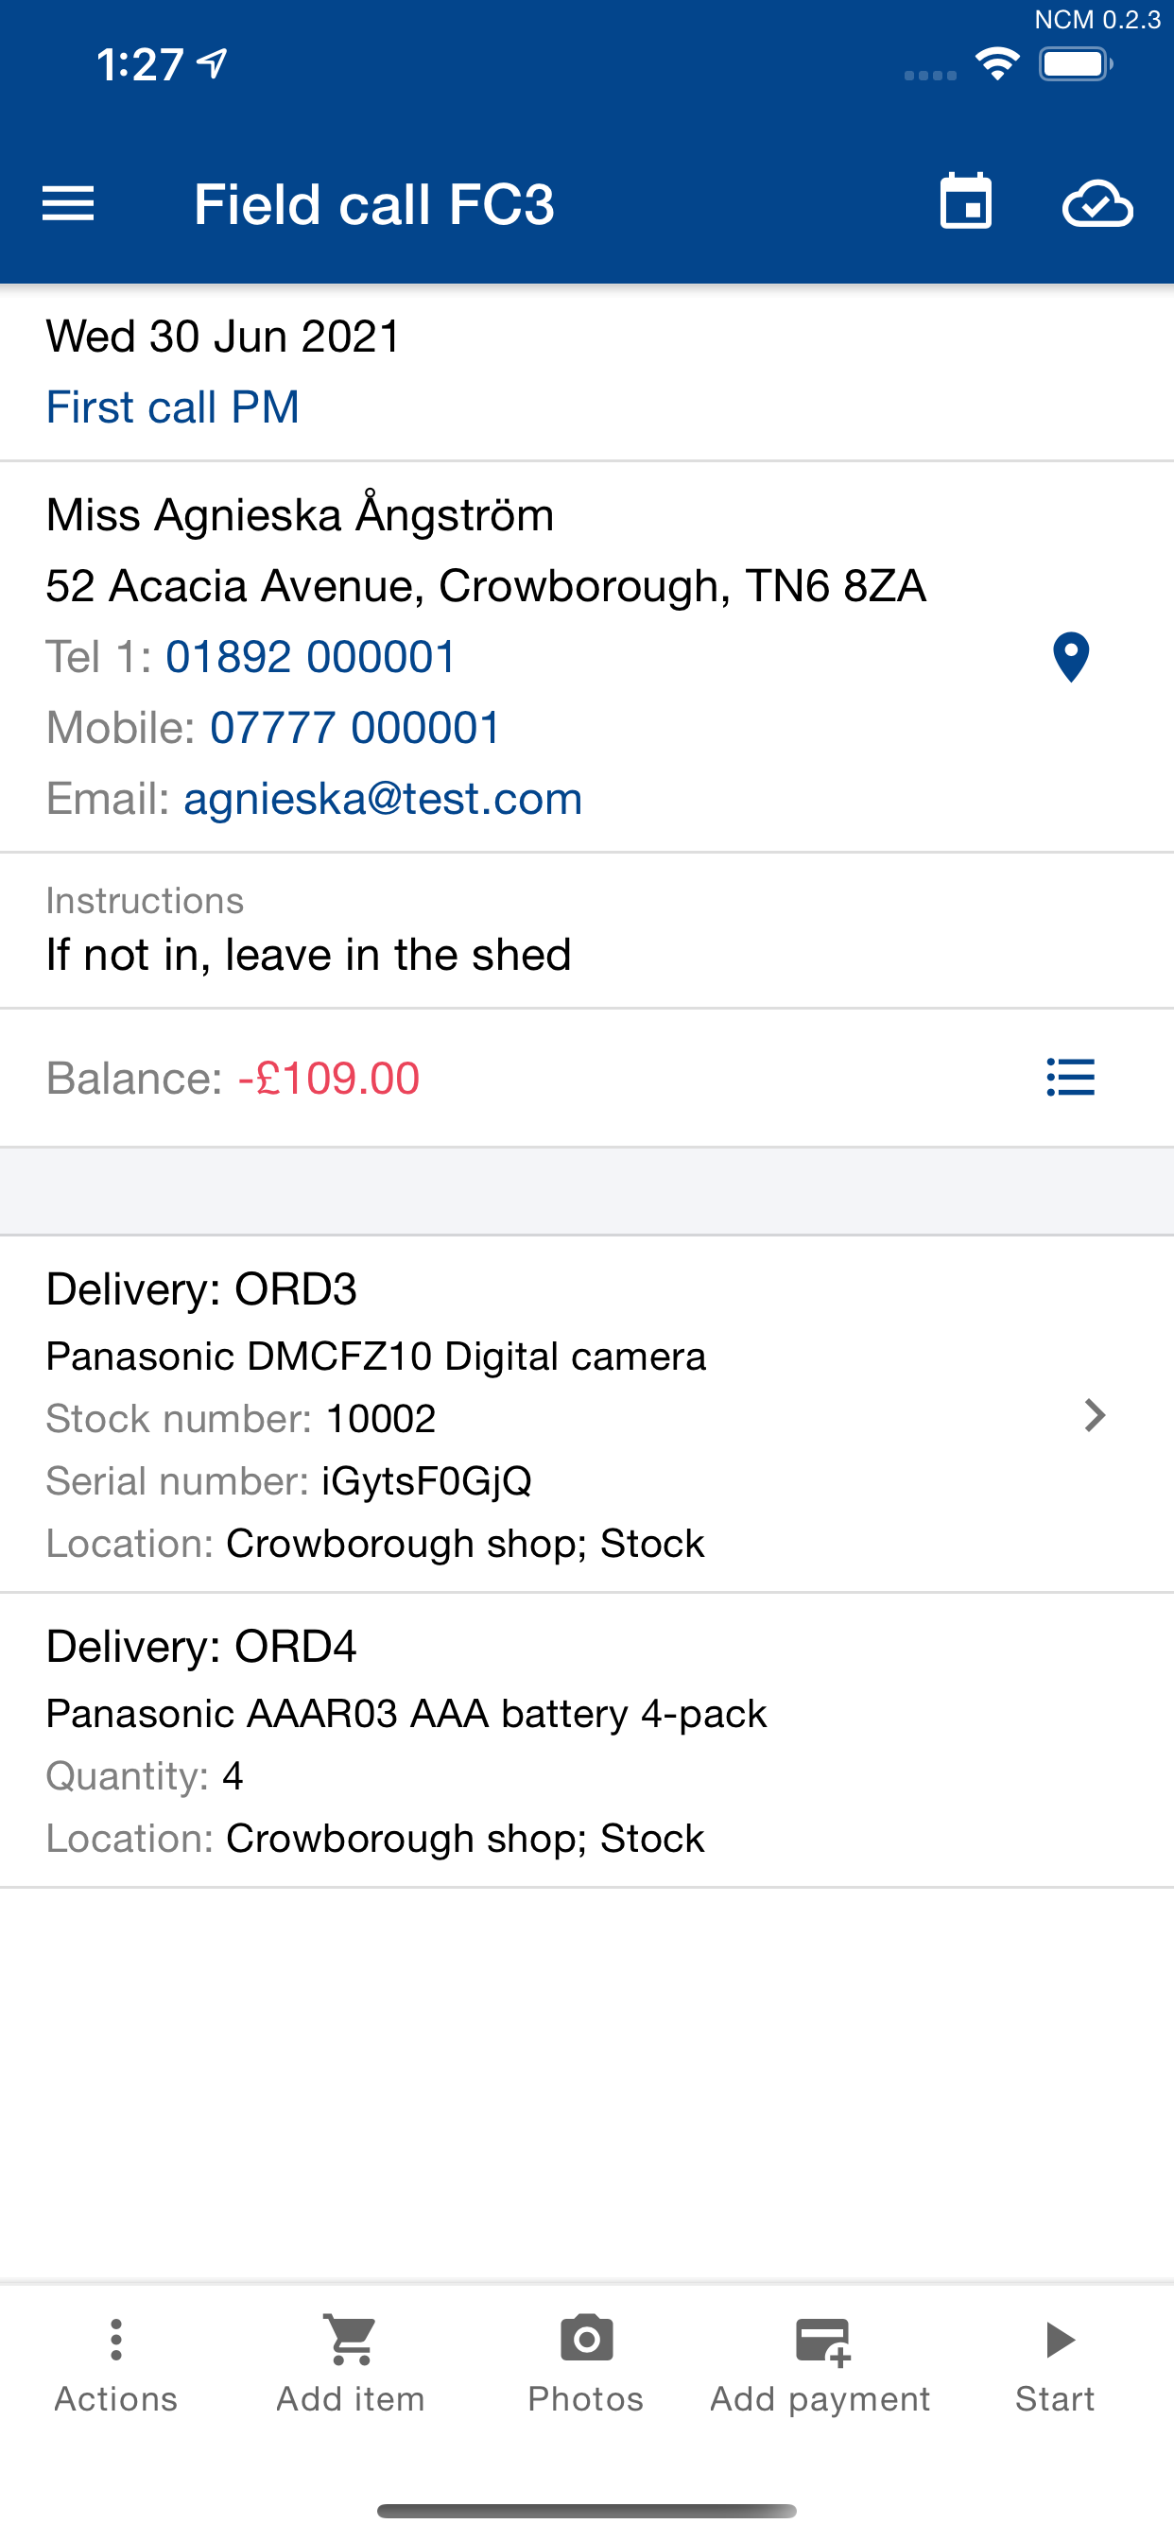Call mobile number 07777 000001
Viewport: 1174px width, 2541px height.
coord(355,728)
